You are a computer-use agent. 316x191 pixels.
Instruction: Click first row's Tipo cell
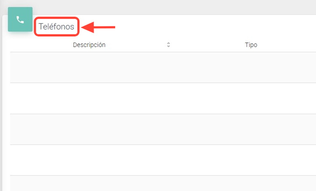click(x=251, y=67)
